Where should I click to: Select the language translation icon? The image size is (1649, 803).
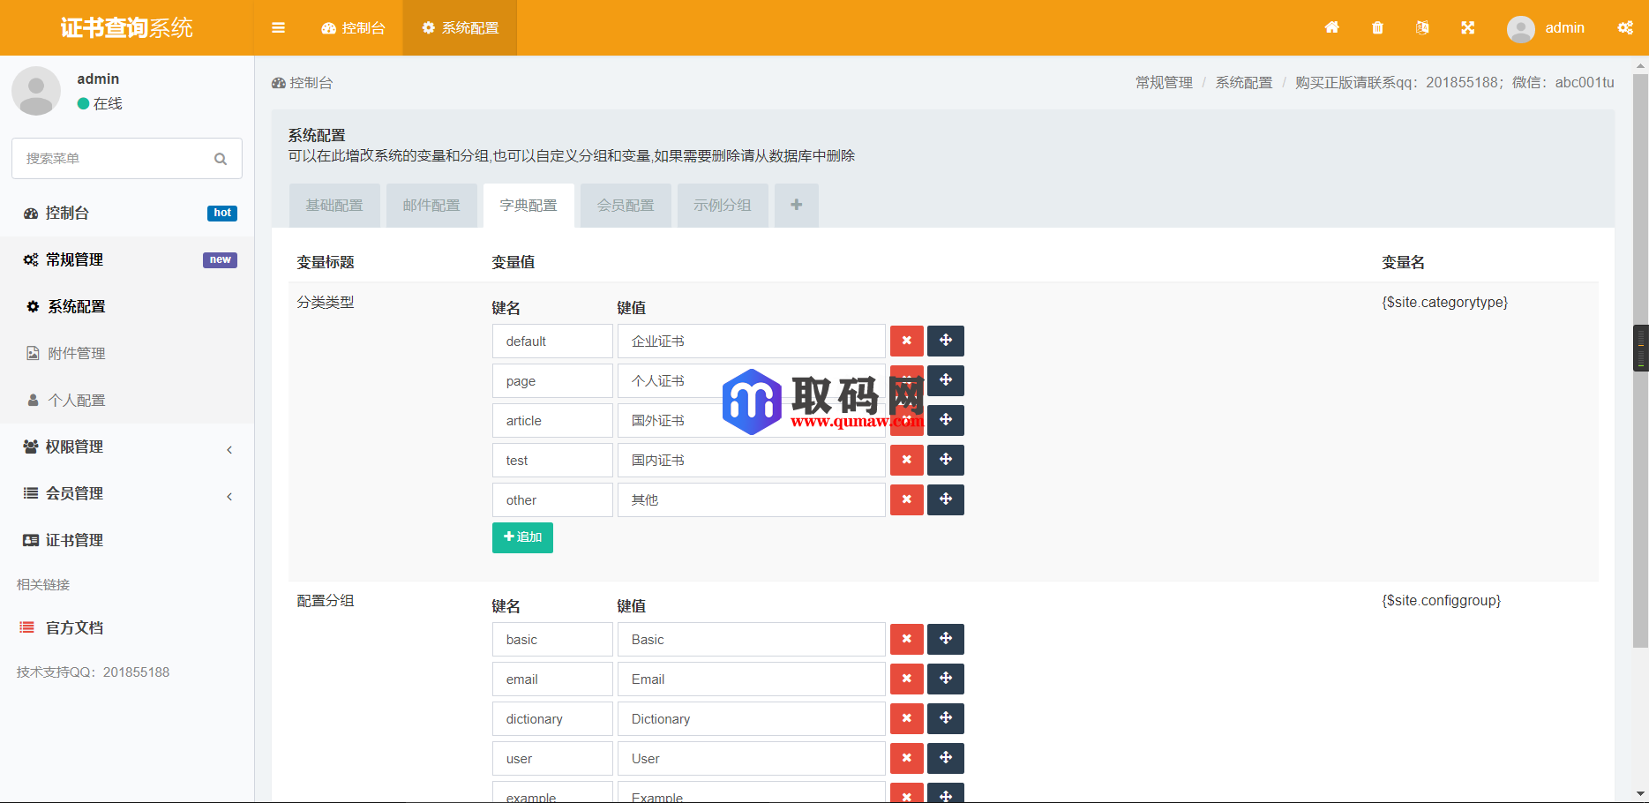pyautogui.click(x=1422, y=27)
